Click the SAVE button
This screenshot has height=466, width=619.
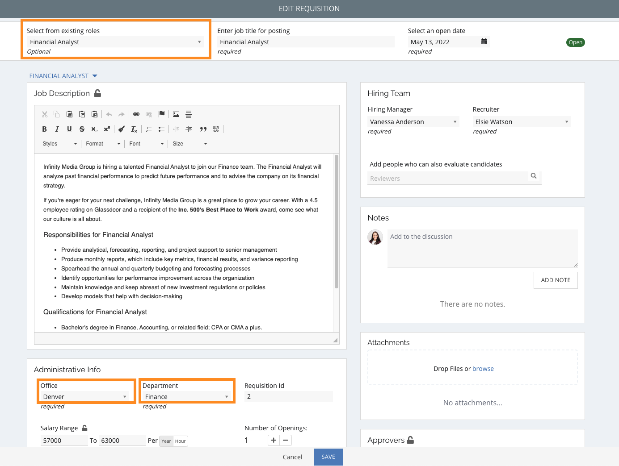328,457
